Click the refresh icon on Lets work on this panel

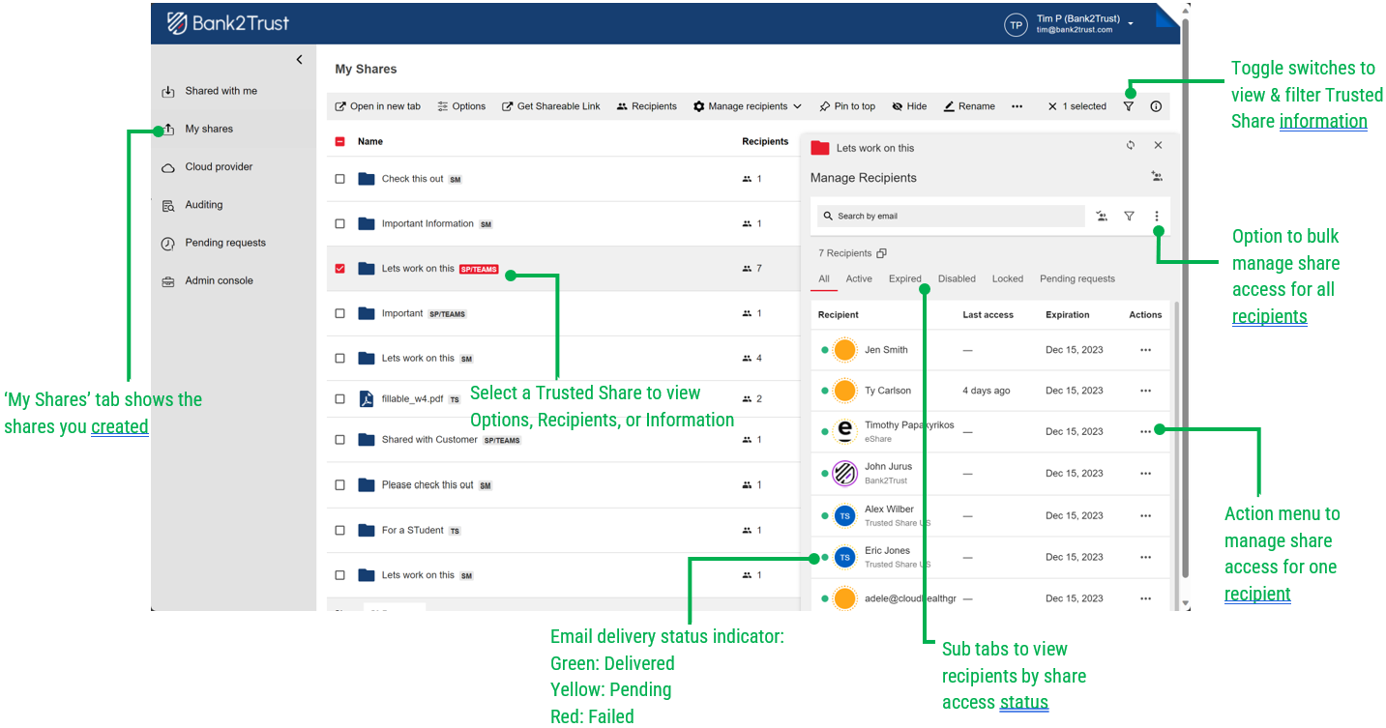[1130, 145]
